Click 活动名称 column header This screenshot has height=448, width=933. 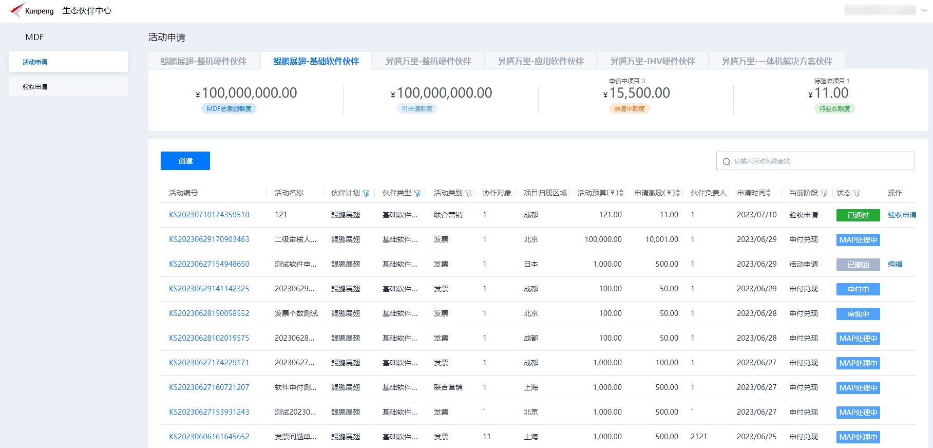[x=289, y=193]
